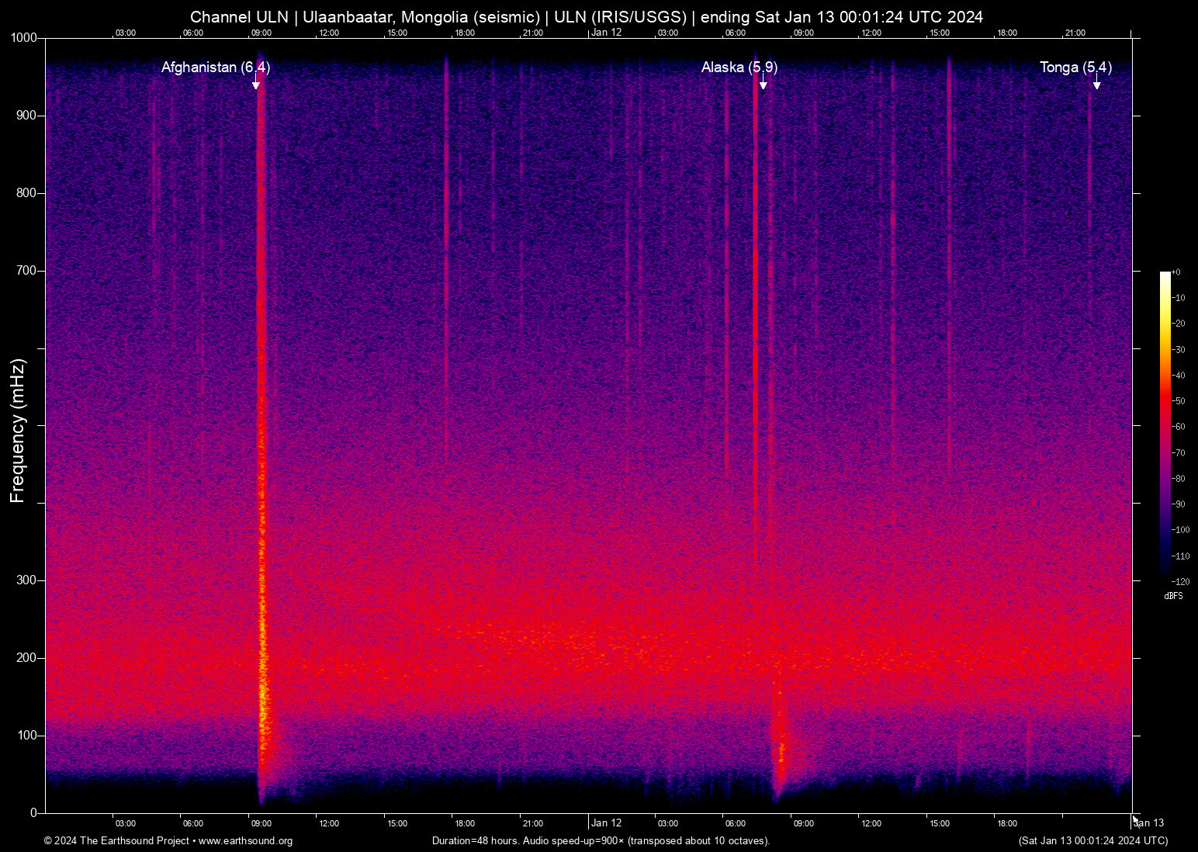
Task: Click the 200 frequency axis tick label
Action: click(x=27, y=658)
